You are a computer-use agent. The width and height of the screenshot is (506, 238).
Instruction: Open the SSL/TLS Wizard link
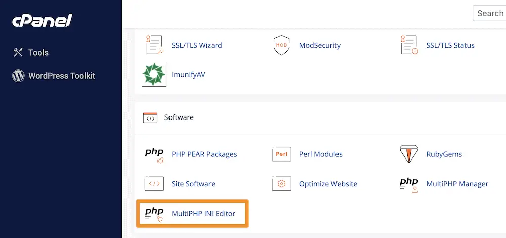[x=196, y=45]
